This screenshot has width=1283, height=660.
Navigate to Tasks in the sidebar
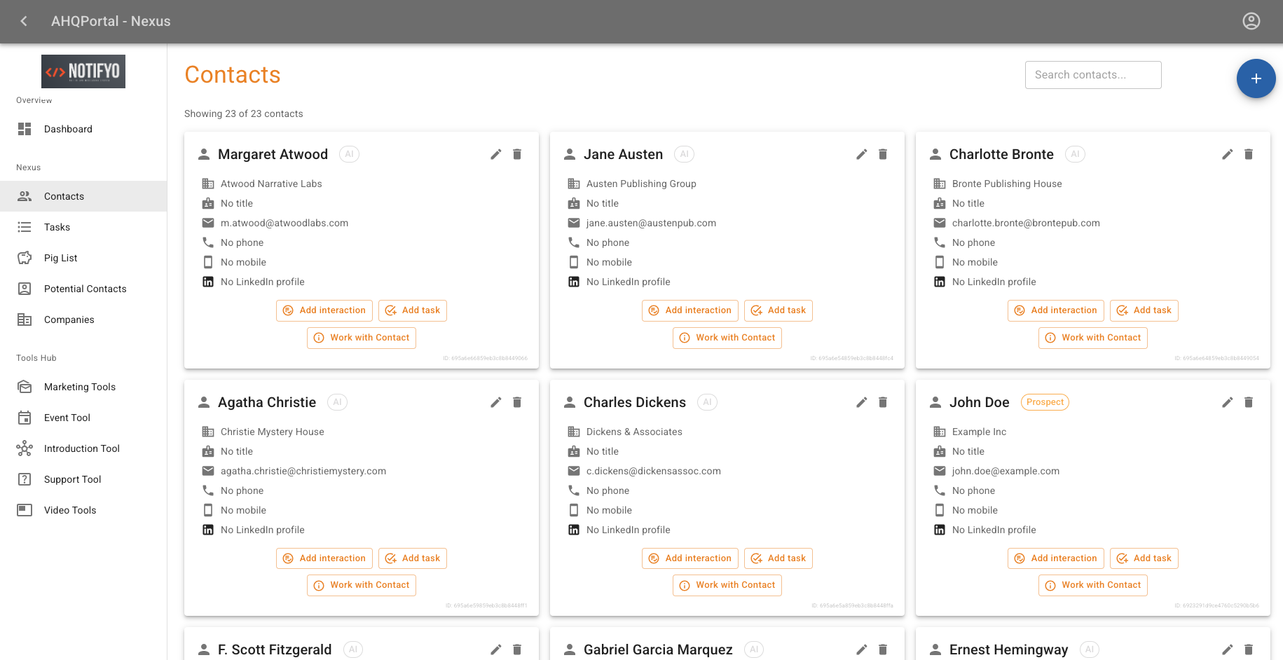(57, 227)
